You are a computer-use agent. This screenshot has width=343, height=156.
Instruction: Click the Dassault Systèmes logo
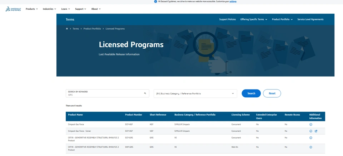[x=13, y=9]
